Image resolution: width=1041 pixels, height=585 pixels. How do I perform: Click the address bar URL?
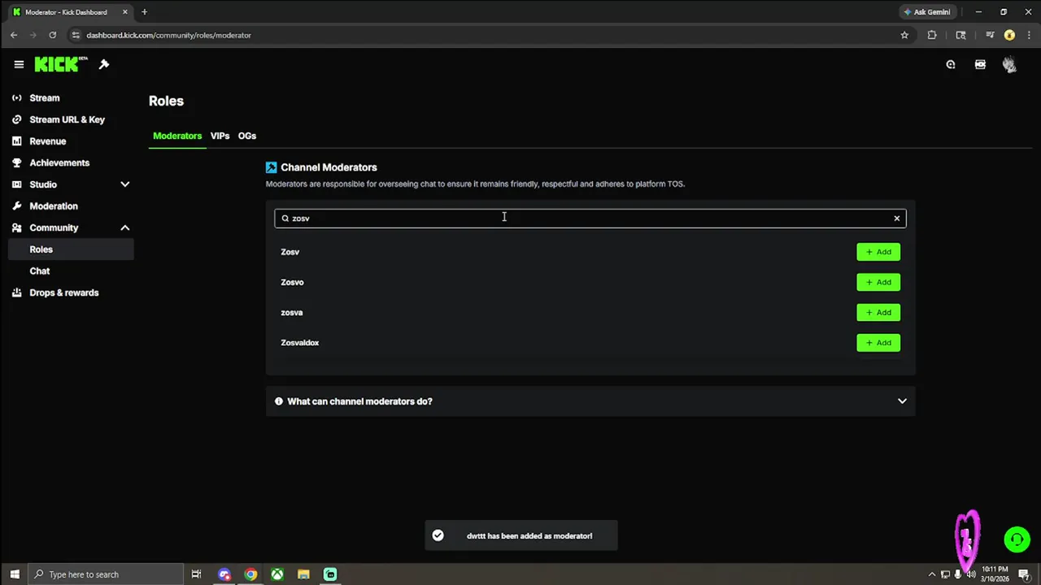click(168, 35)
